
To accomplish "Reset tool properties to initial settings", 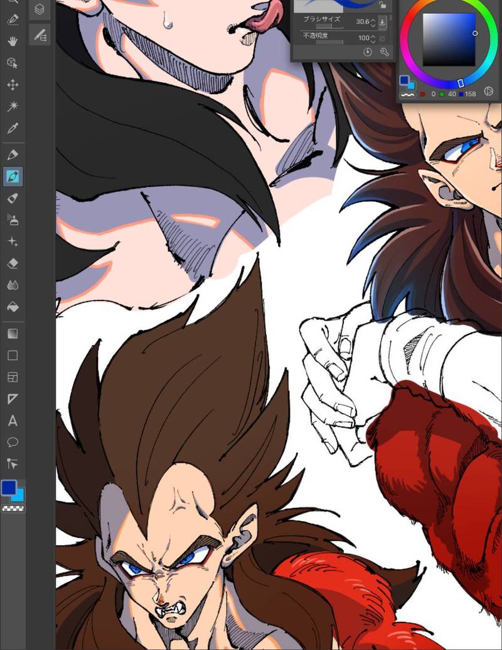I will 368,52.
